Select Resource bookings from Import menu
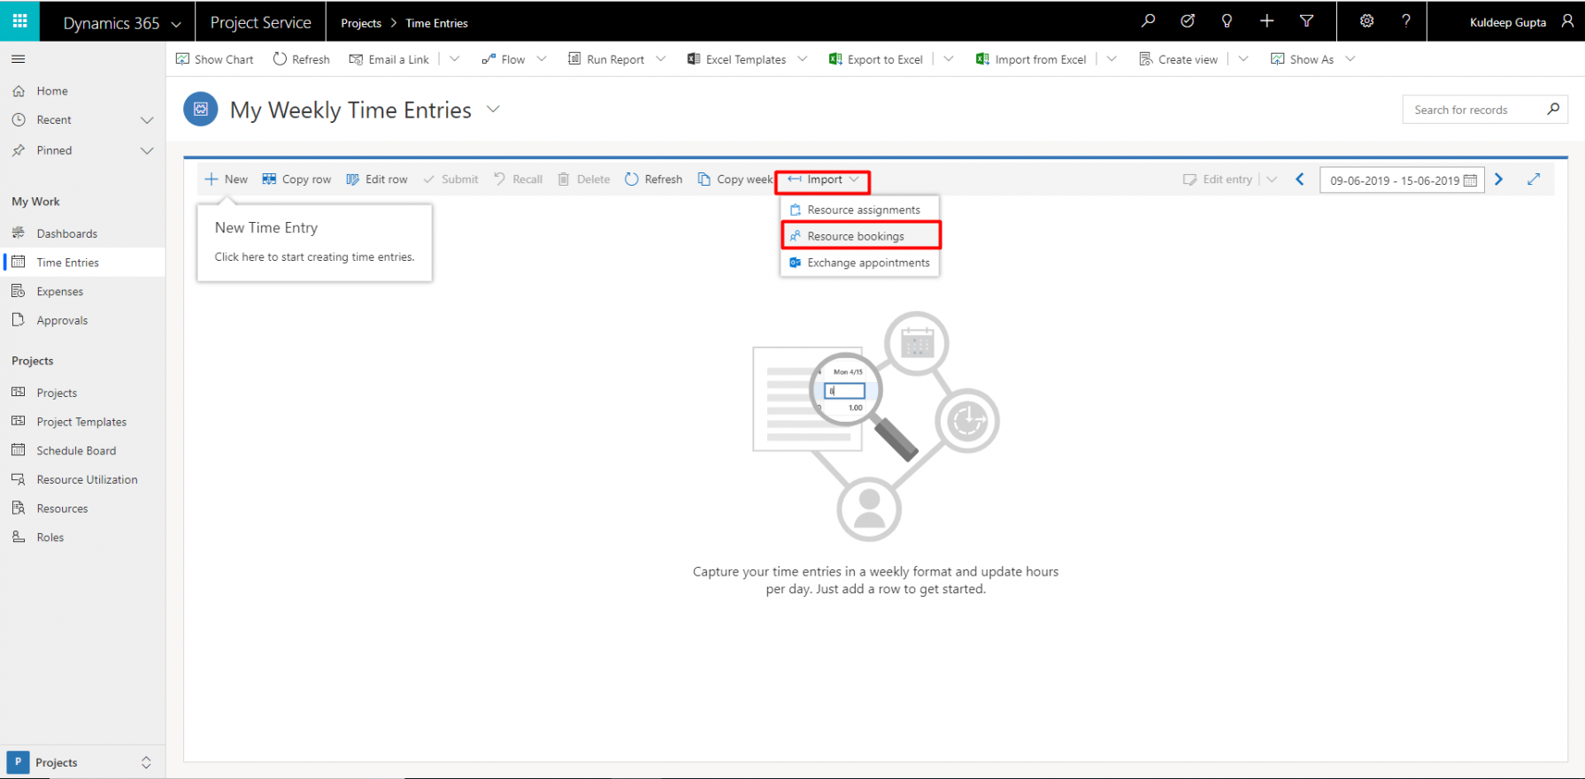Screen dimensions: 1585x779 (855, 236)
